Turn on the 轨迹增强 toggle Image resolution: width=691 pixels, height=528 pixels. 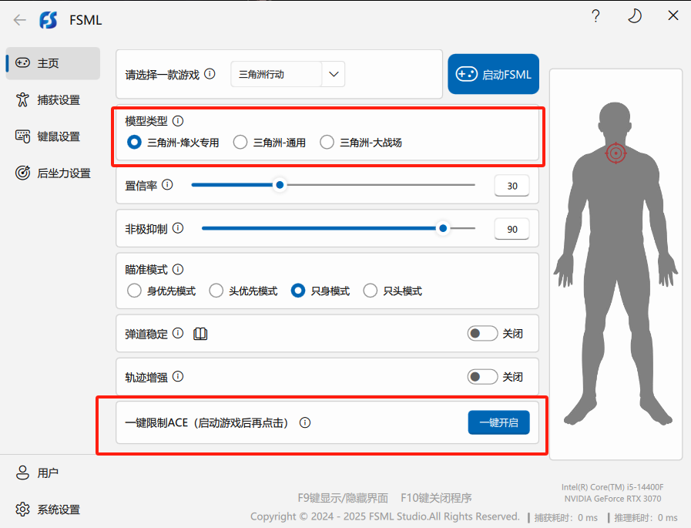(x=482, y=377)
